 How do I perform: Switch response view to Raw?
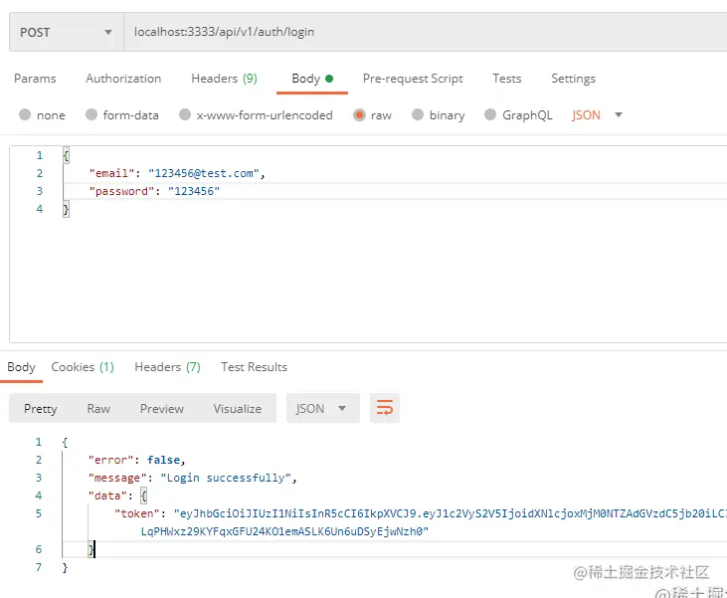[98, 408]
